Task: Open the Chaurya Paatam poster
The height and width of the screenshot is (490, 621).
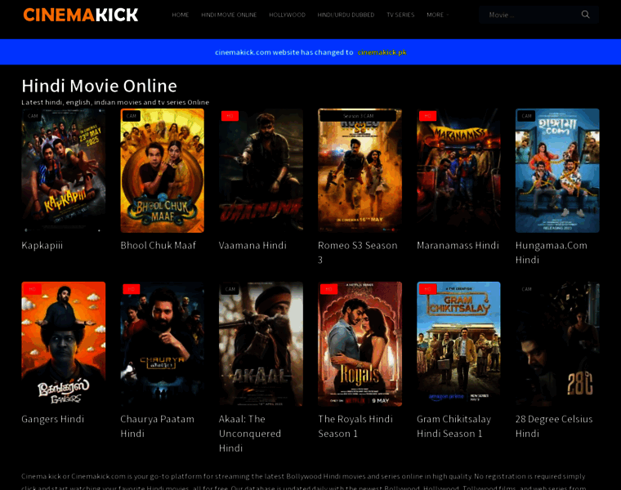Action: click(163, 344)
